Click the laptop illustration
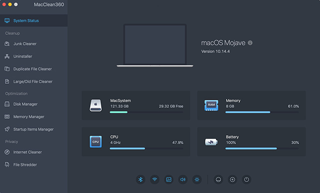 tap(155, 45)
